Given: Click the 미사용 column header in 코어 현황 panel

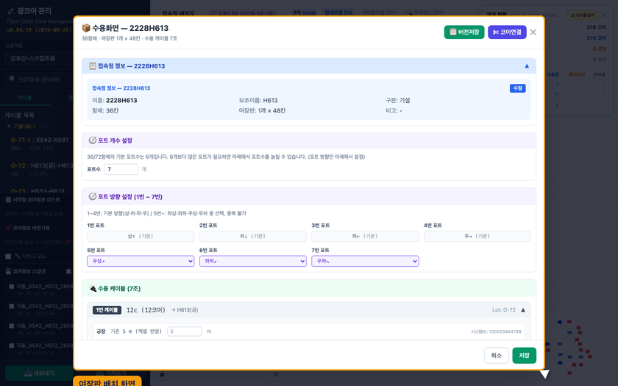Looking at the screenshot, I should point(599,74).
